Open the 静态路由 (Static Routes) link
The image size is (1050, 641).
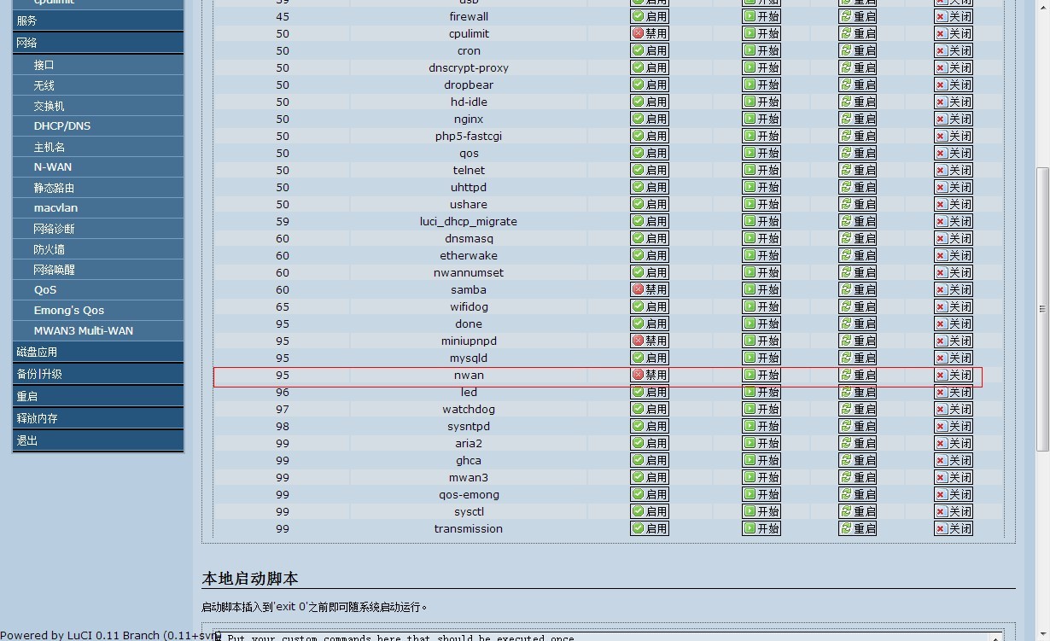[x=98, y=188]
